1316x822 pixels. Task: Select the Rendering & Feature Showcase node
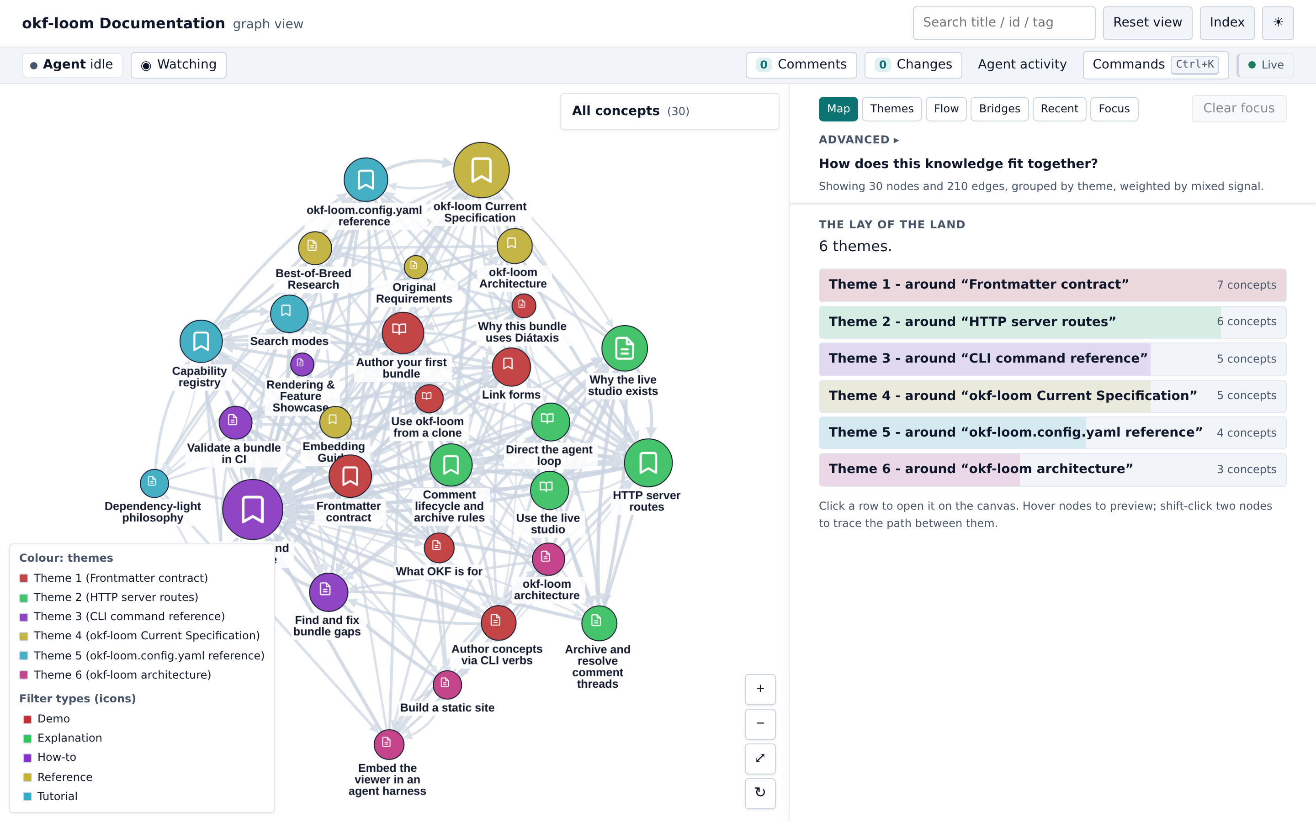pyautogui.click(x=302, y=364)
